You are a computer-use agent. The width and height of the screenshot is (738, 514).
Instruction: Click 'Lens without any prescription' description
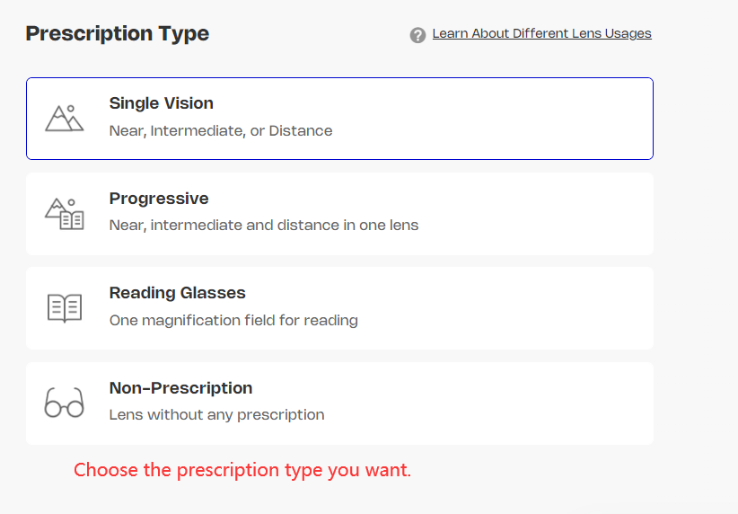click(x=216, y=415)
